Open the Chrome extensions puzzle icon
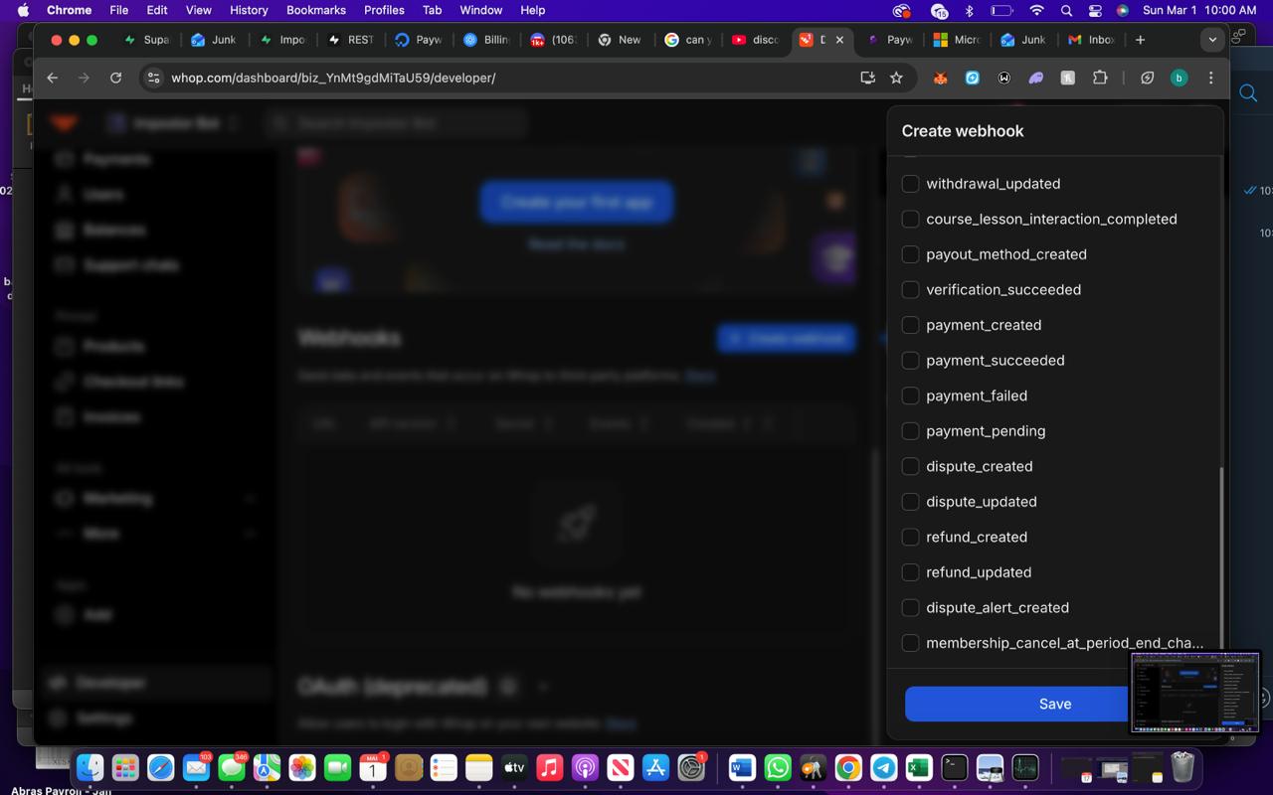Screen dimensions: 1273x795 click(1099, 78)
